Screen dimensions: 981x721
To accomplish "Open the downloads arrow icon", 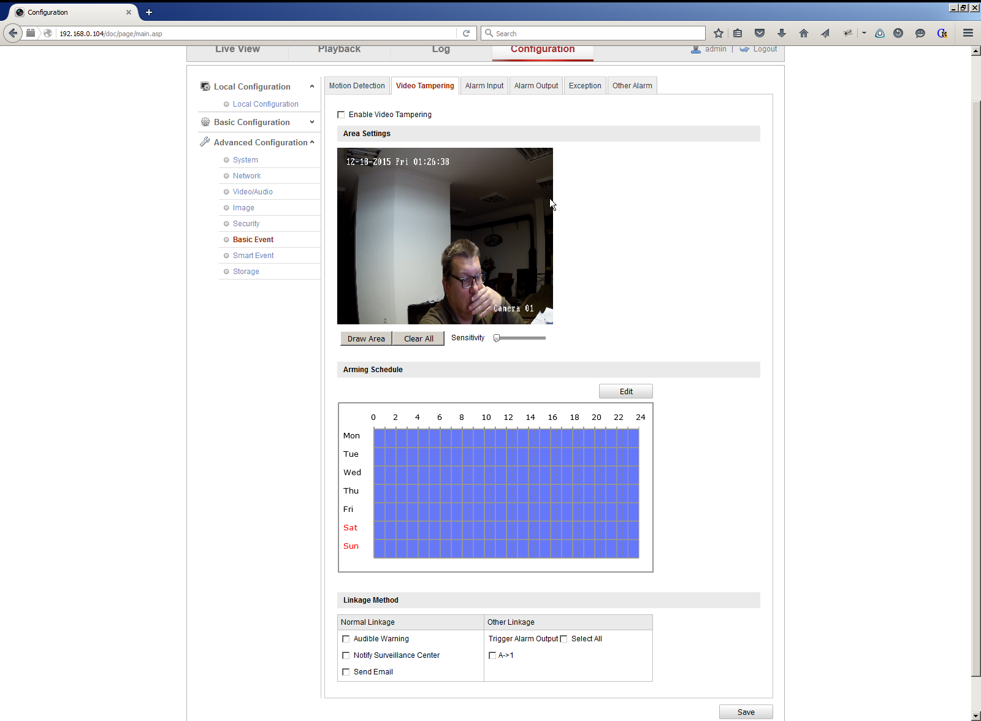I will 782,33.
